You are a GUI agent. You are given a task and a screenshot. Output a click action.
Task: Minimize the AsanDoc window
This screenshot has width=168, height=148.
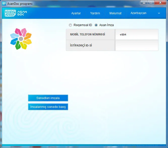144,3
